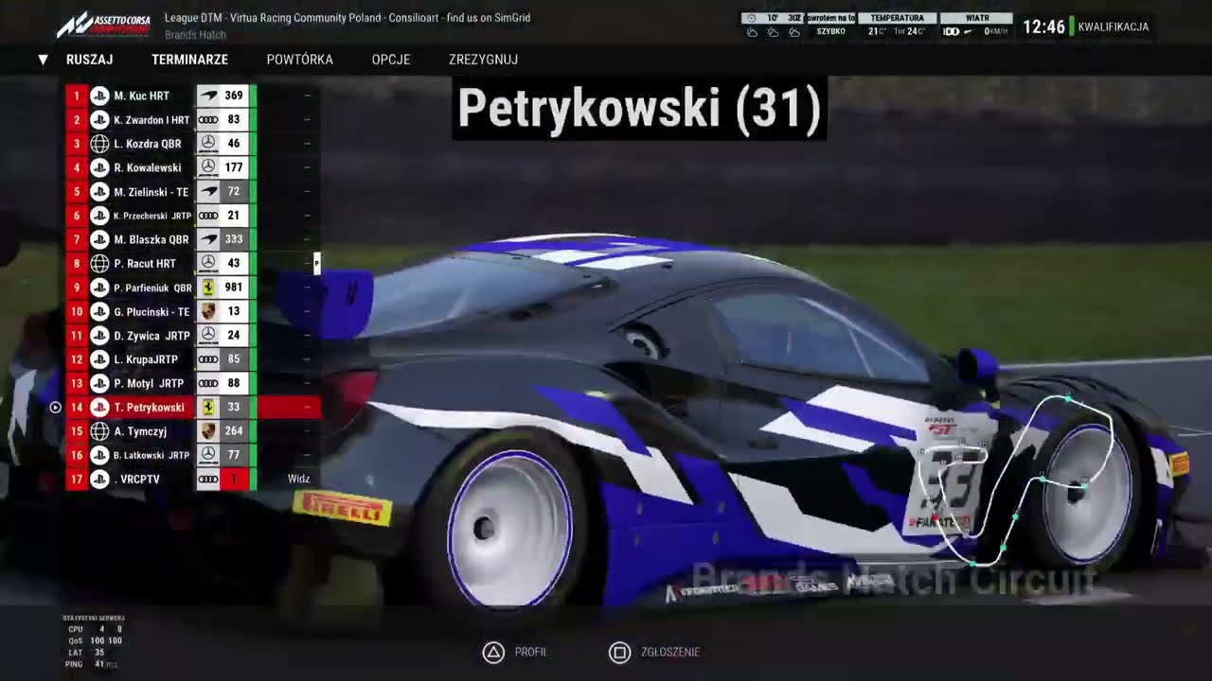Screen dimensions: 1212x681
Task: Open the OPCJE options menu
Action: click(391, 60)
